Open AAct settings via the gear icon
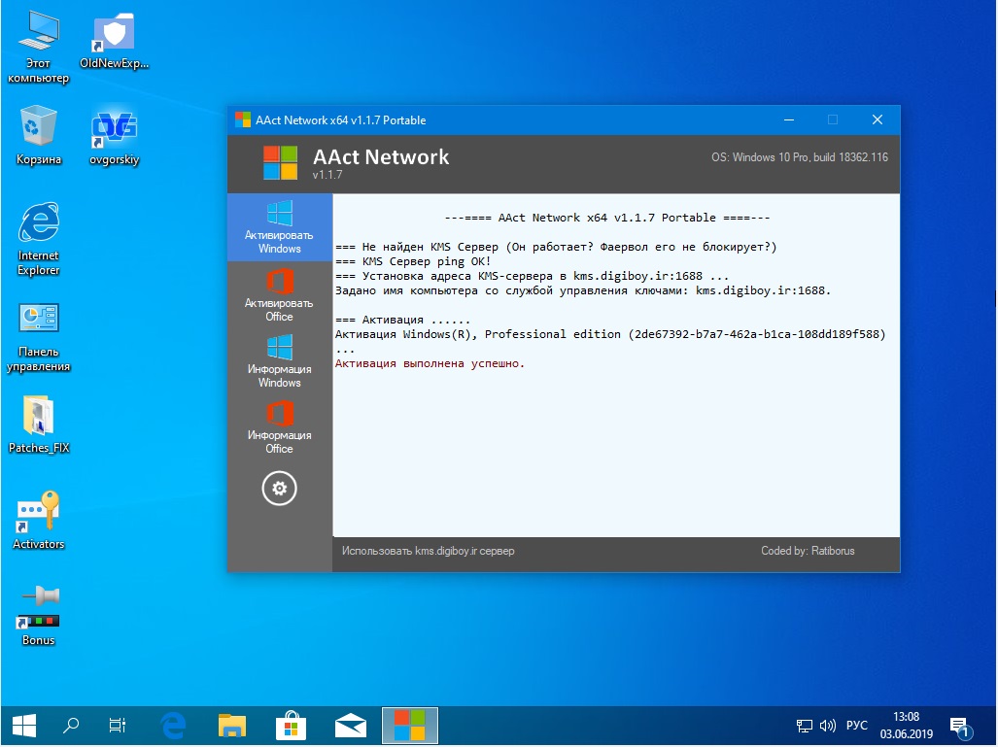998x747 pixels. tap(279, 489)
